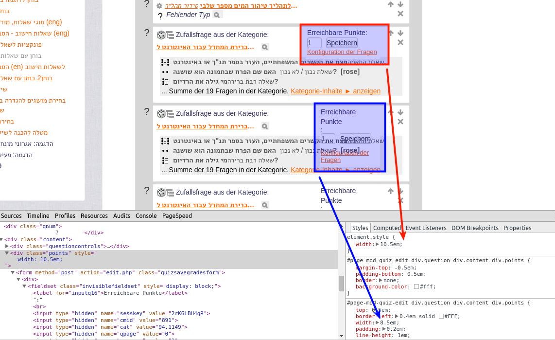Expand width 10.5em property triangle in element.style
Viewport: 555px width, 340px height.
[x=377, y=244]
